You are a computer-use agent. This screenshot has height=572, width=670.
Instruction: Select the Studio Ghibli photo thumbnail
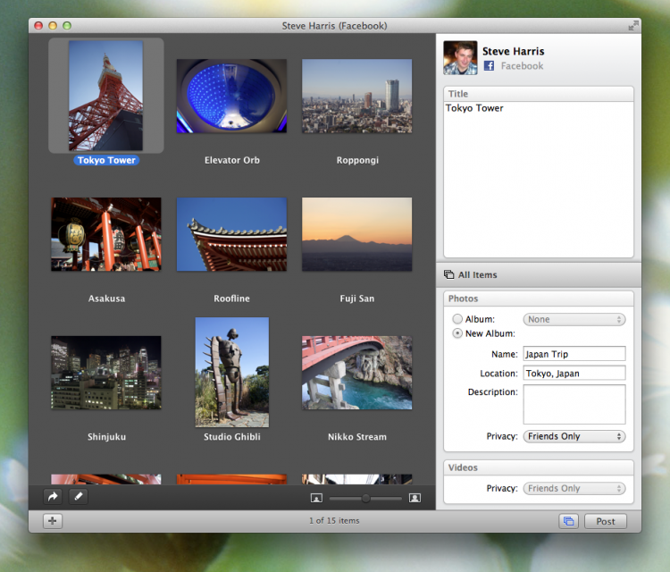coord(231,372)
